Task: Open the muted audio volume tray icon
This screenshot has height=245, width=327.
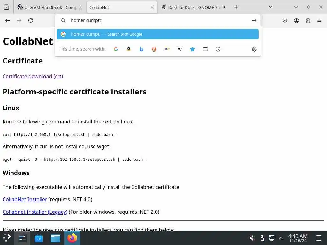Action: pos(252,238)
